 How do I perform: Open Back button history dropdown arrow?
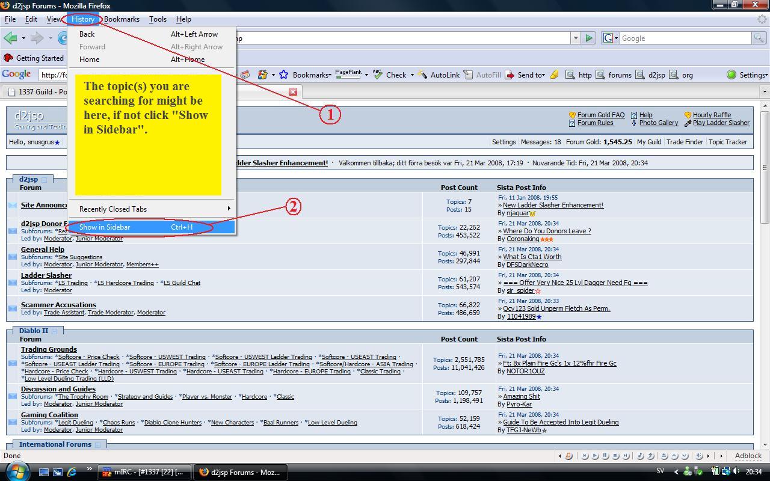coord(23,38)
